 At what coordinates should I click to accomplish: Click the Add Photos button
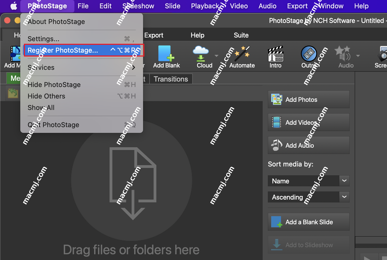click(x=308, y=99)
